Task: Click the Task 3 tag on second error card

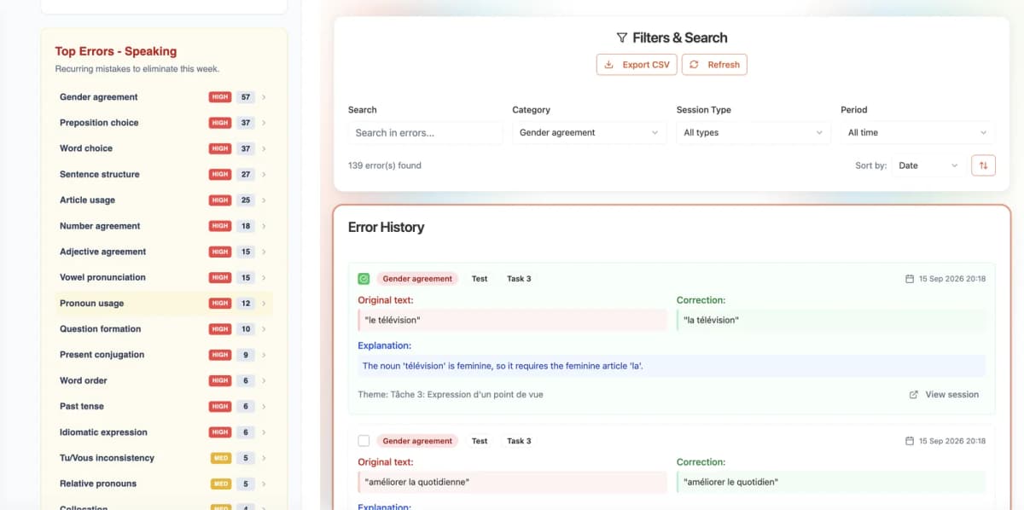Action: tap(519, 441)
